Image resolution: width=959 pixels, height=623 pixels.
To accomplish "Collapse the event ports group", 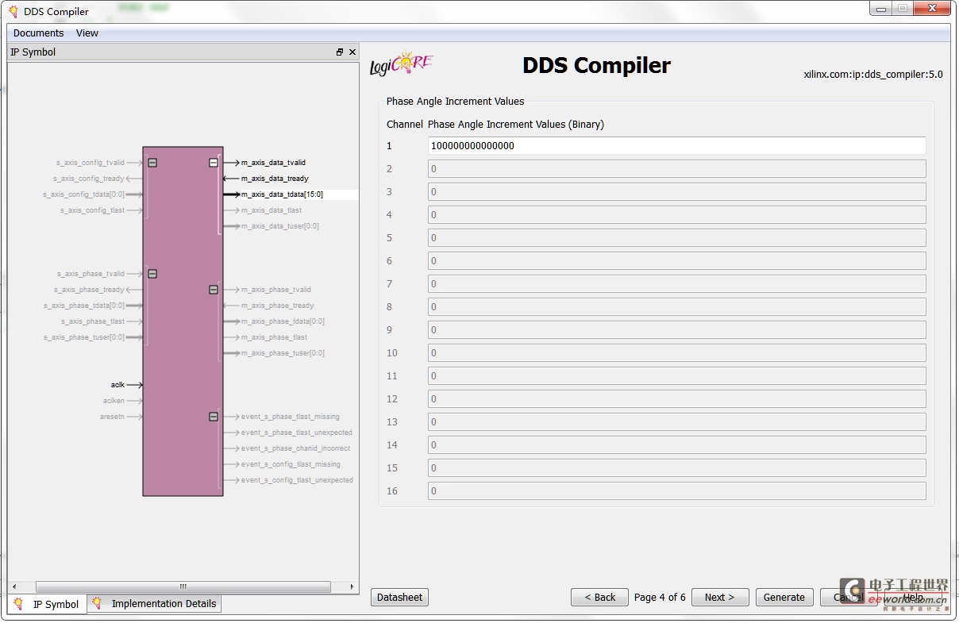I will (x=214, y=417).
